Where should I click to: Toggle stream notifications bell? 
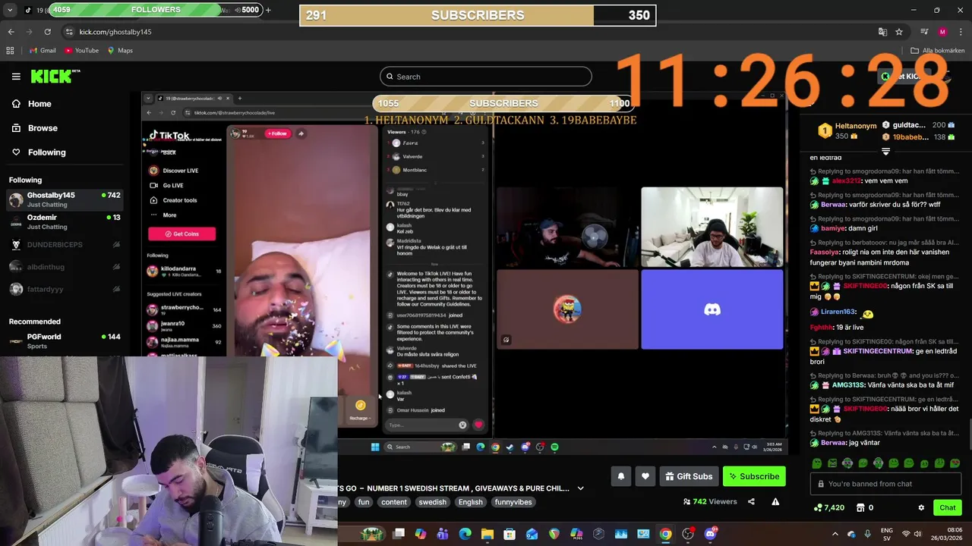point(620,476)
